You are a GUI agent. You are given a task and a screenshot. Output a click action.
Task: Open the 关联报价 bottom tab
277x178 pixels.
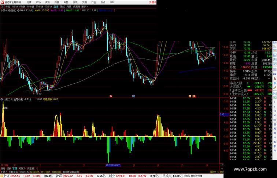coord(13,172)
